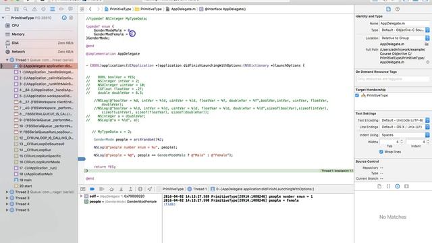
Task: Click Step over button
Action: point(111,189)
